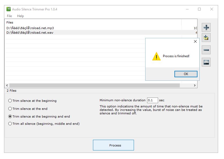Click the Add files plus icon
The width and height of the screenshot is (224, 159).
click(x=206, y=27)
